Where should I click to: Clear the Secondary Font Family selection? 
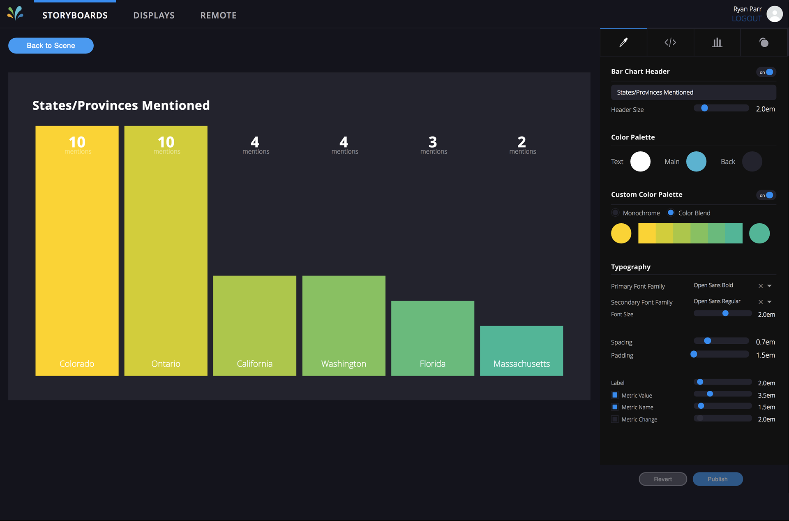click(760, 302)
